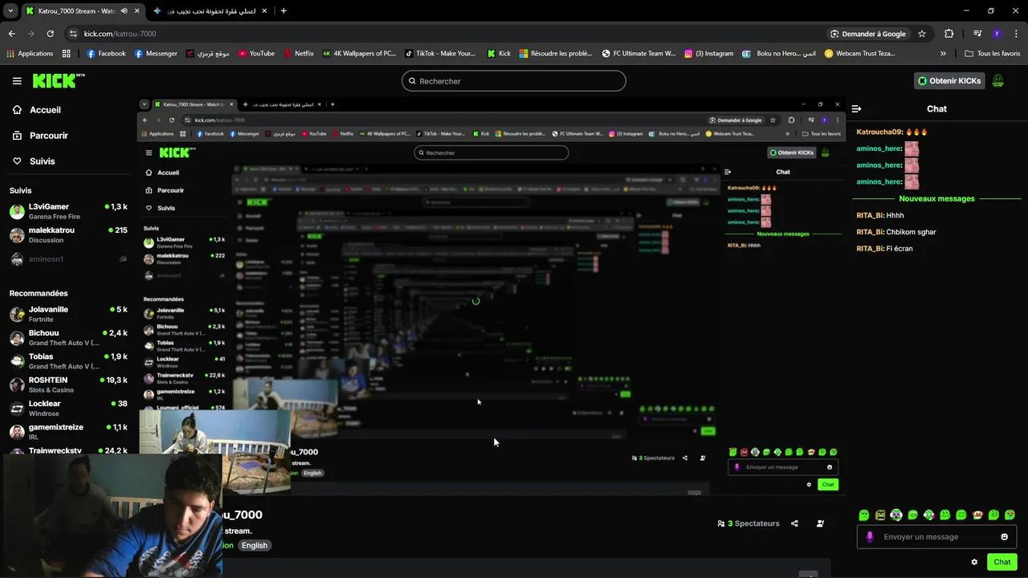Image resolution: width=1028 pixels, height=578 pixels.
Task: Reload the current page
Action: [50, 34]
